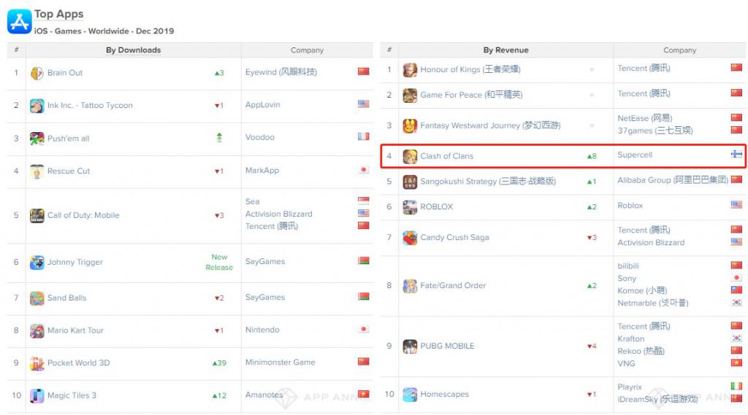Open the Call of Duty: Mobile link
The width and height of the screenshot is (748, 415).
tap(83, 215)
